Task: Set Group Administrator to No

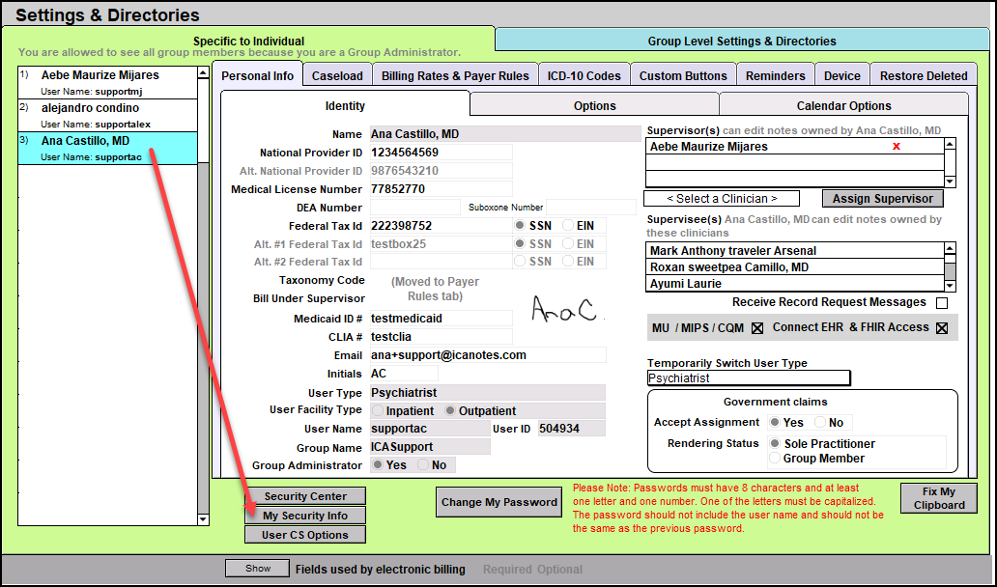Action: click(424, 465)
